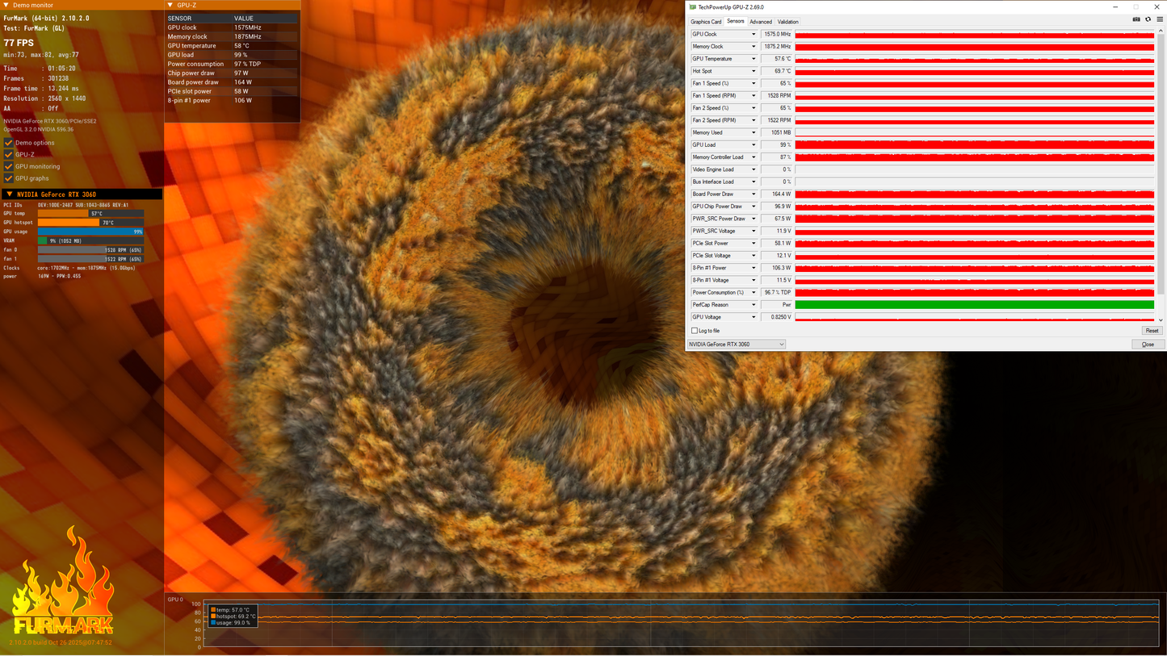The width and height of the screenshot is (1167, 656).
Task: Go to the Validation tab
Action: [788, 22]
